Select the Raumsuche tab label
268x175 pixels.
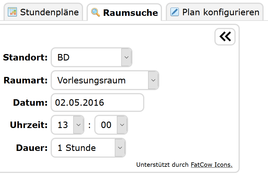click(x=130, y=13)
